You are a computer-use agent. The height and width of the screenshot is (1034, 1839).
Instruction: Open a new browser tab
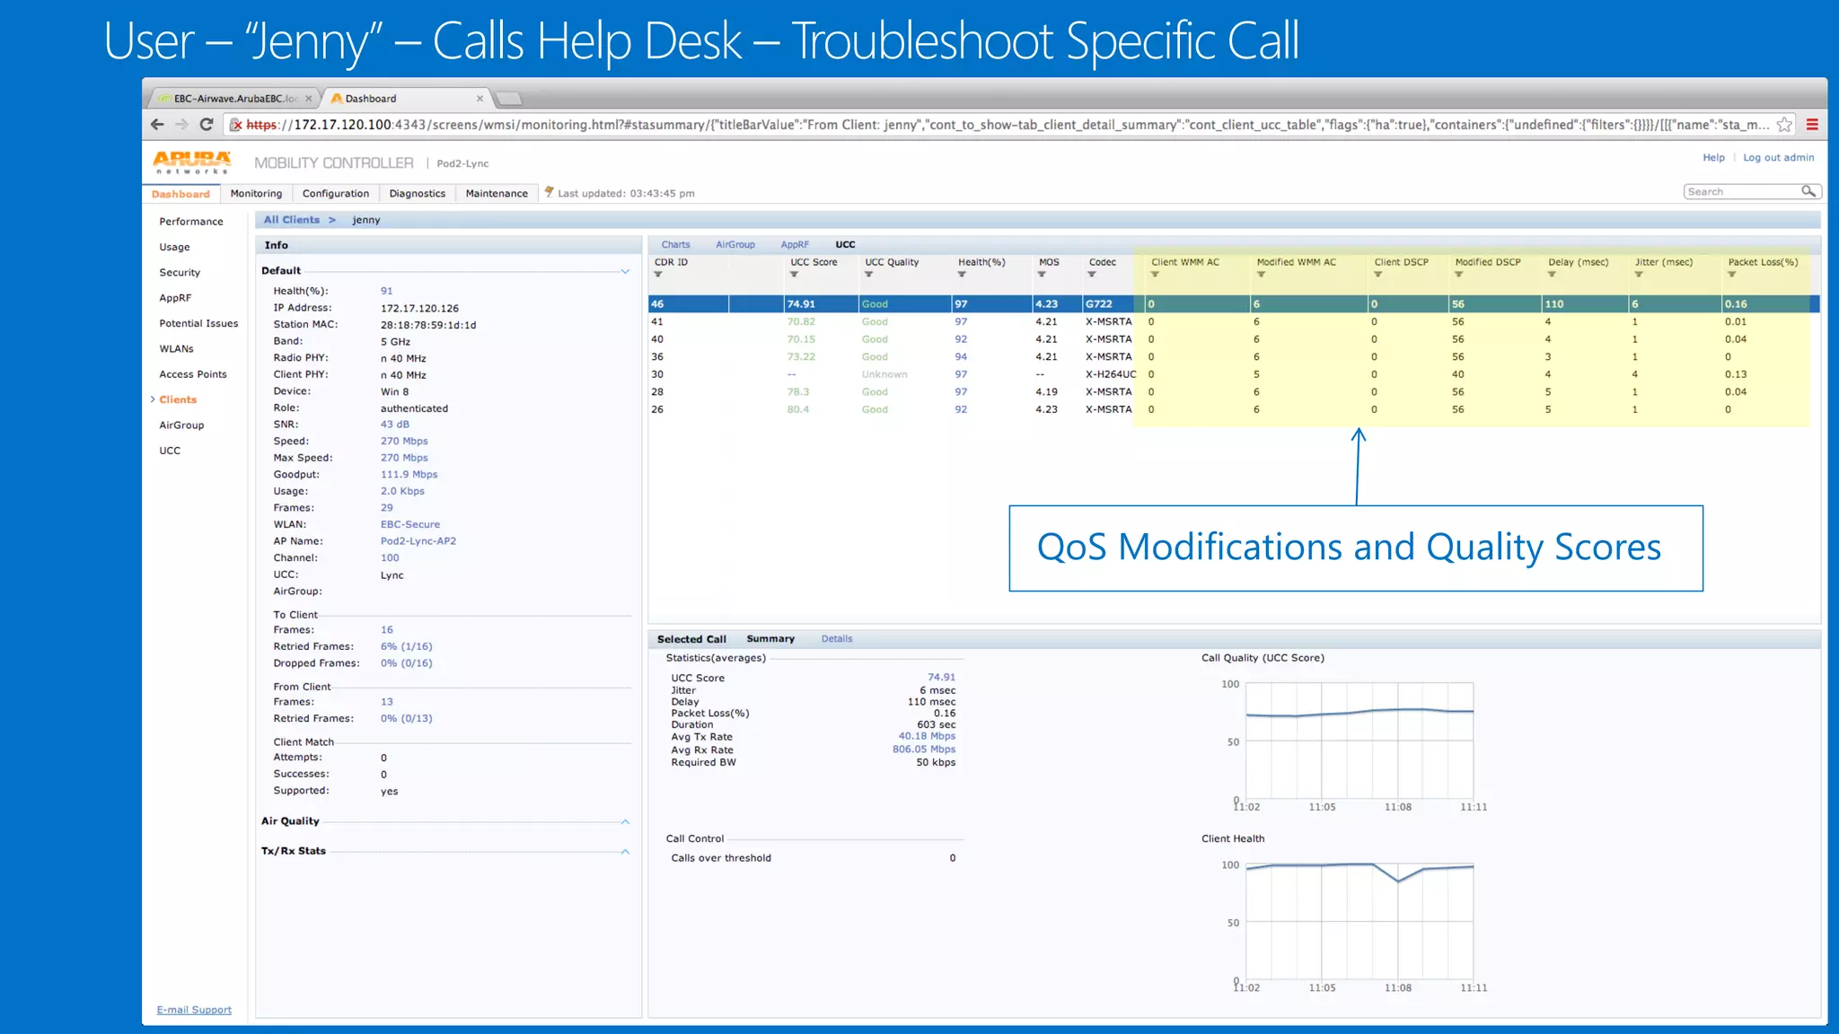pyautogui.click(x=509, y=99)
